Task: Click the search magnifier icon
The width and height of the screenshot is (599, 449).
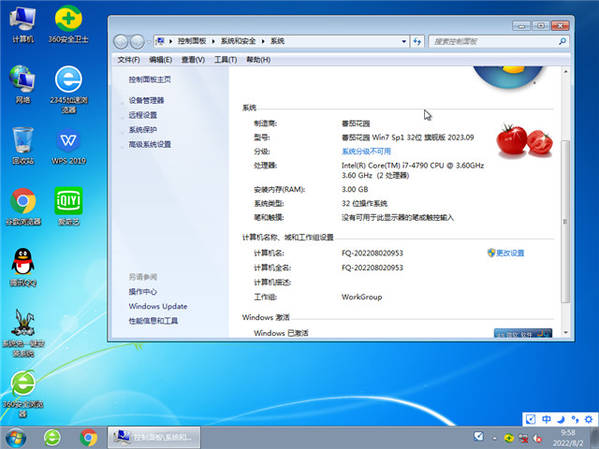Action: point(562,41)
